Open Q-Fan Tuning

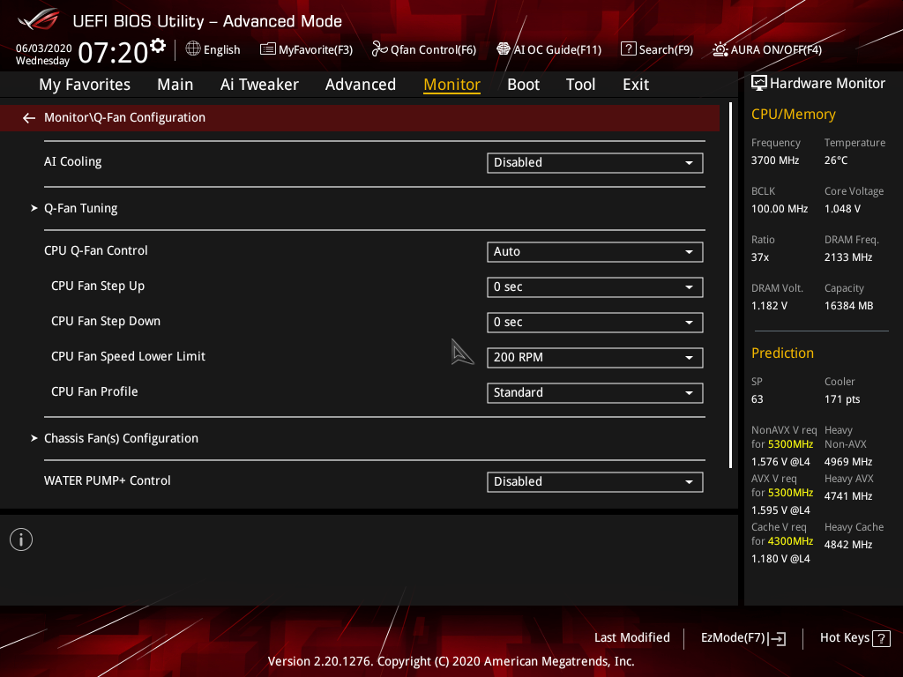80,207
